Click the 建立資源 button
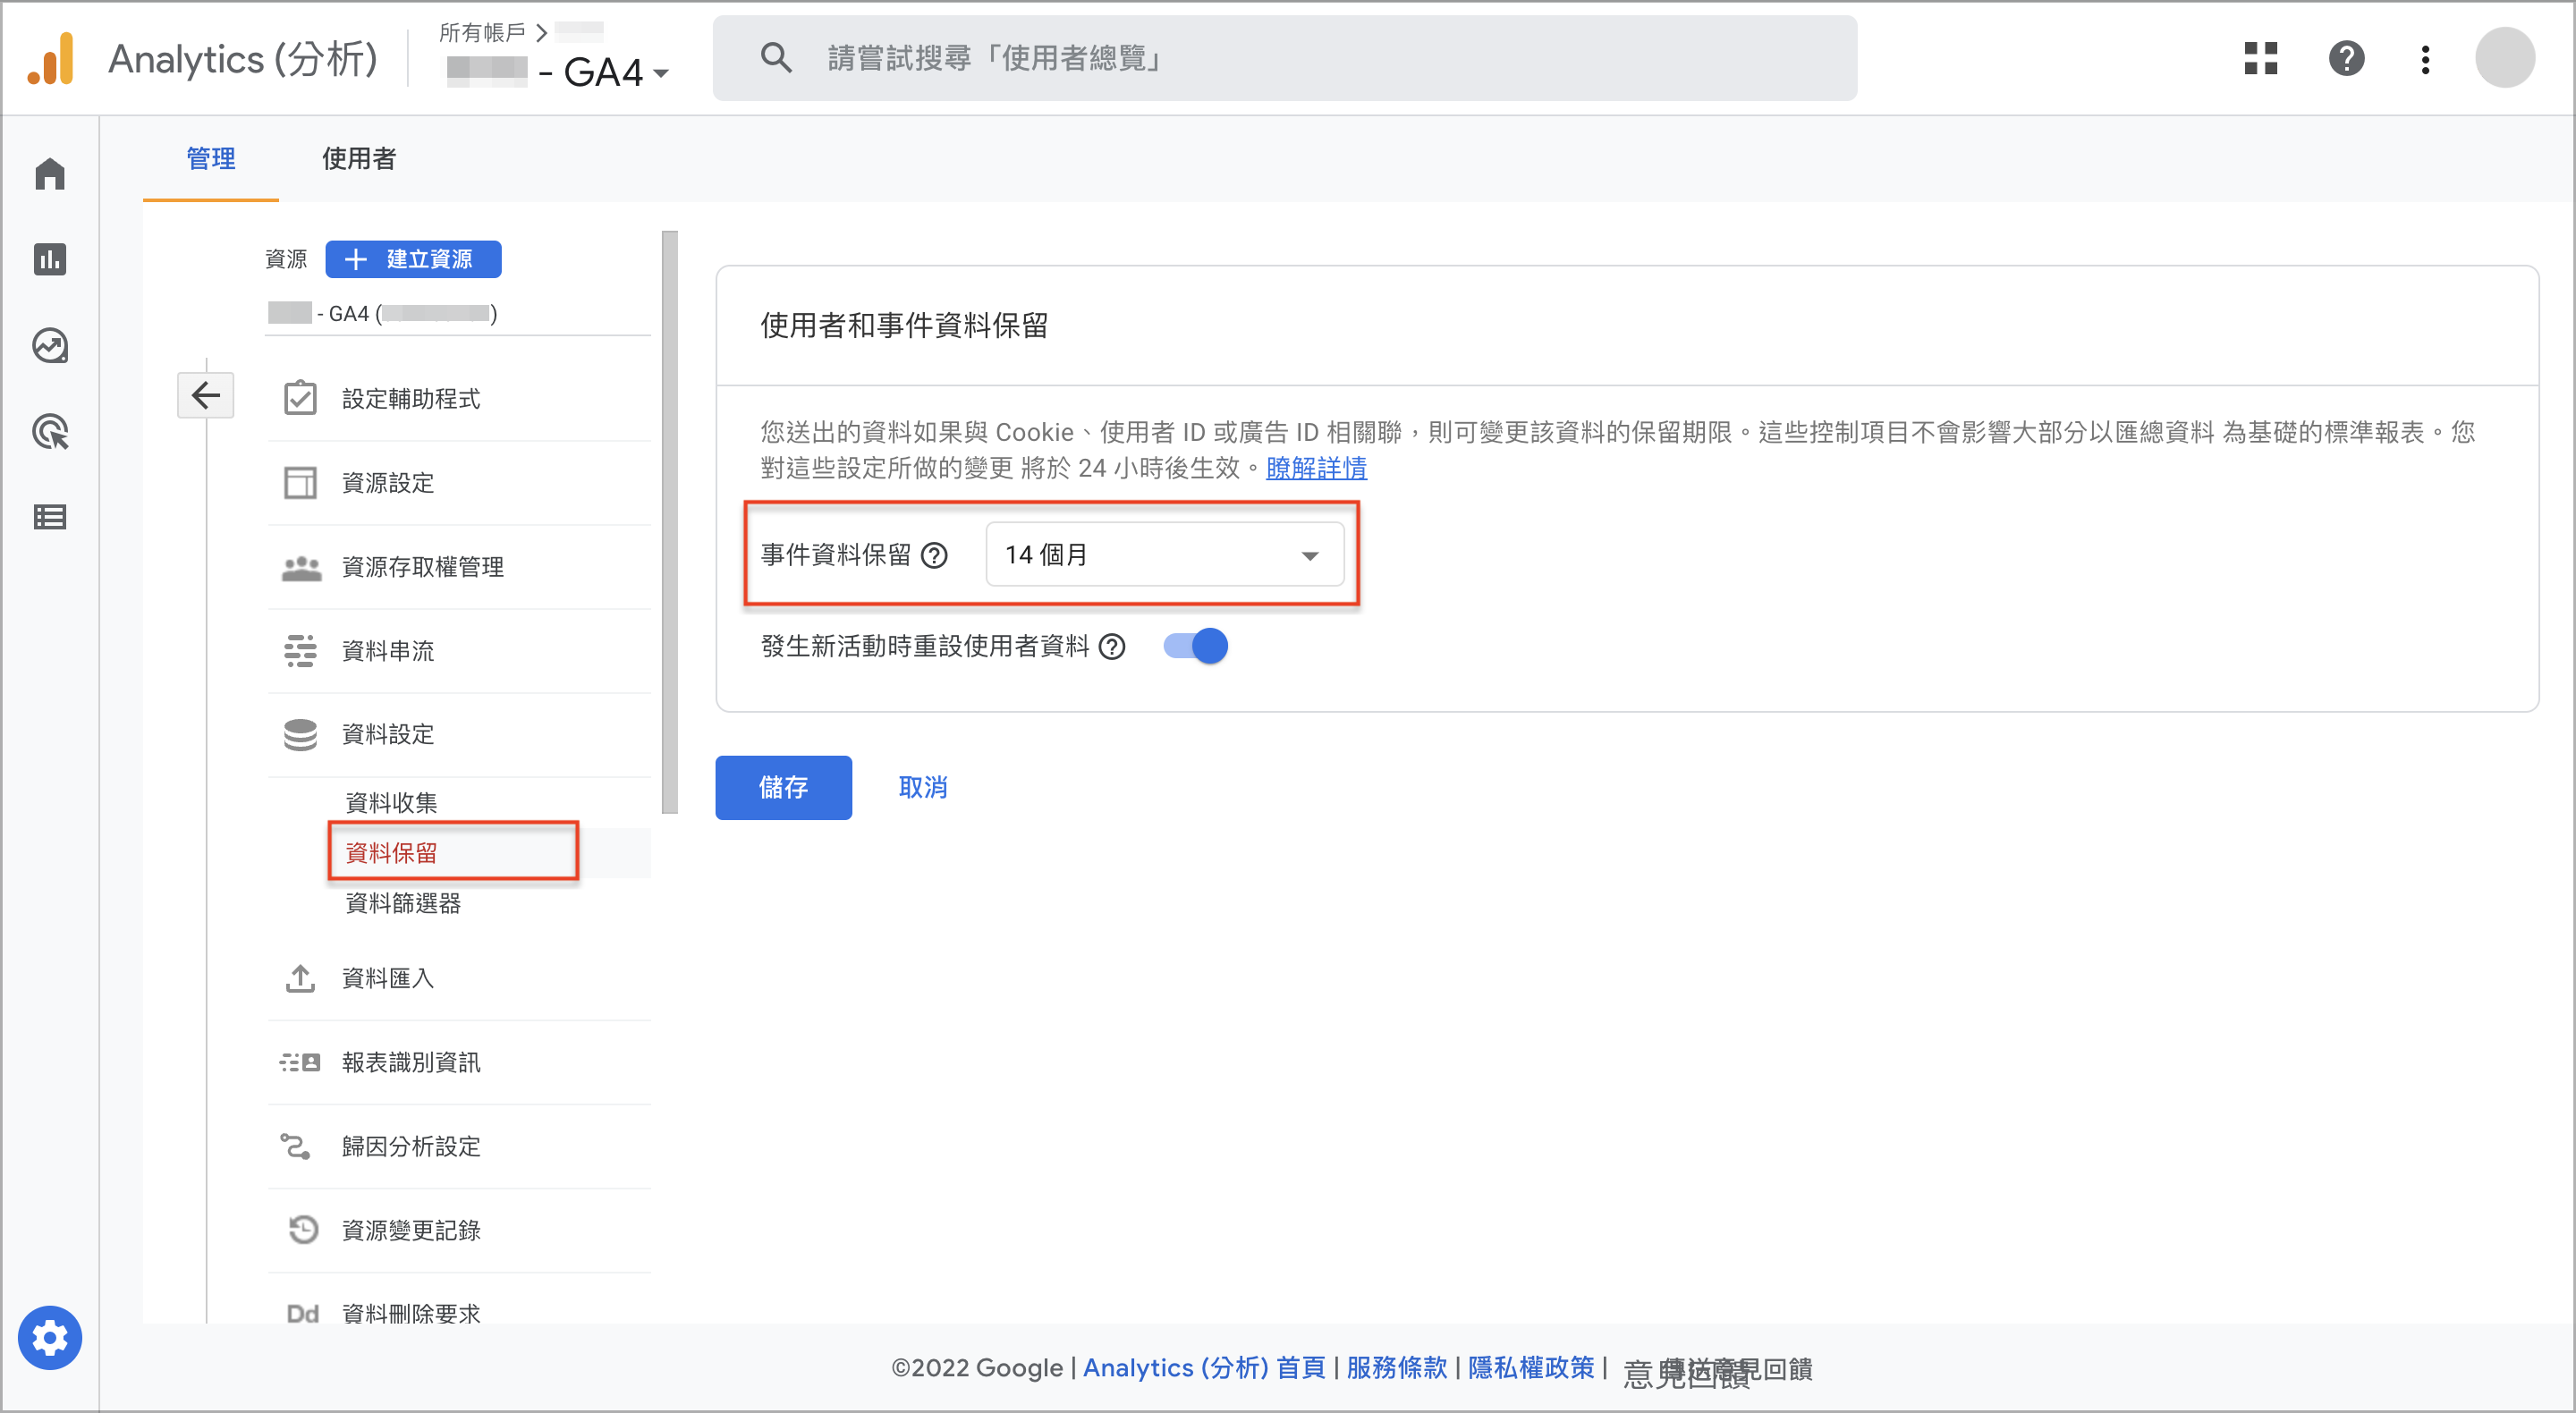Viewport: 2576px width, 1413px height. coord(413,259)
